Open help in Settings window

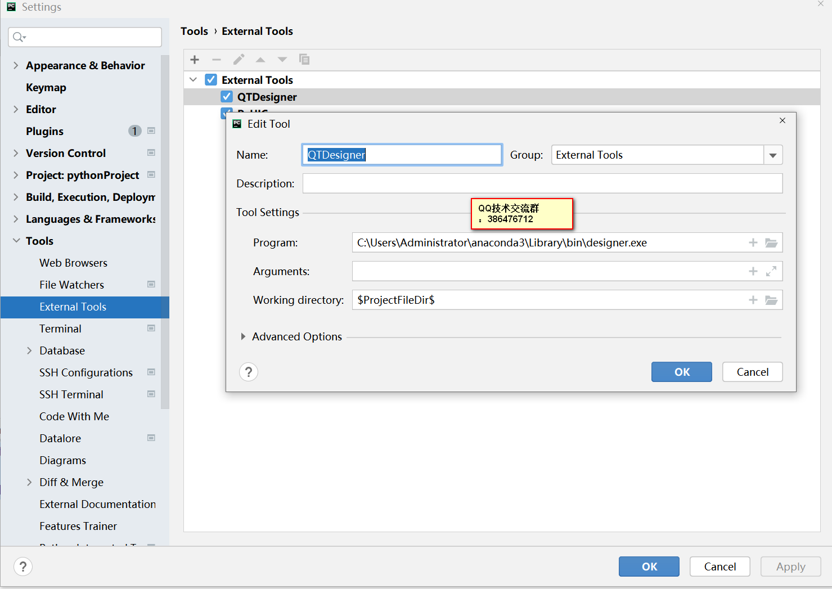23,566
